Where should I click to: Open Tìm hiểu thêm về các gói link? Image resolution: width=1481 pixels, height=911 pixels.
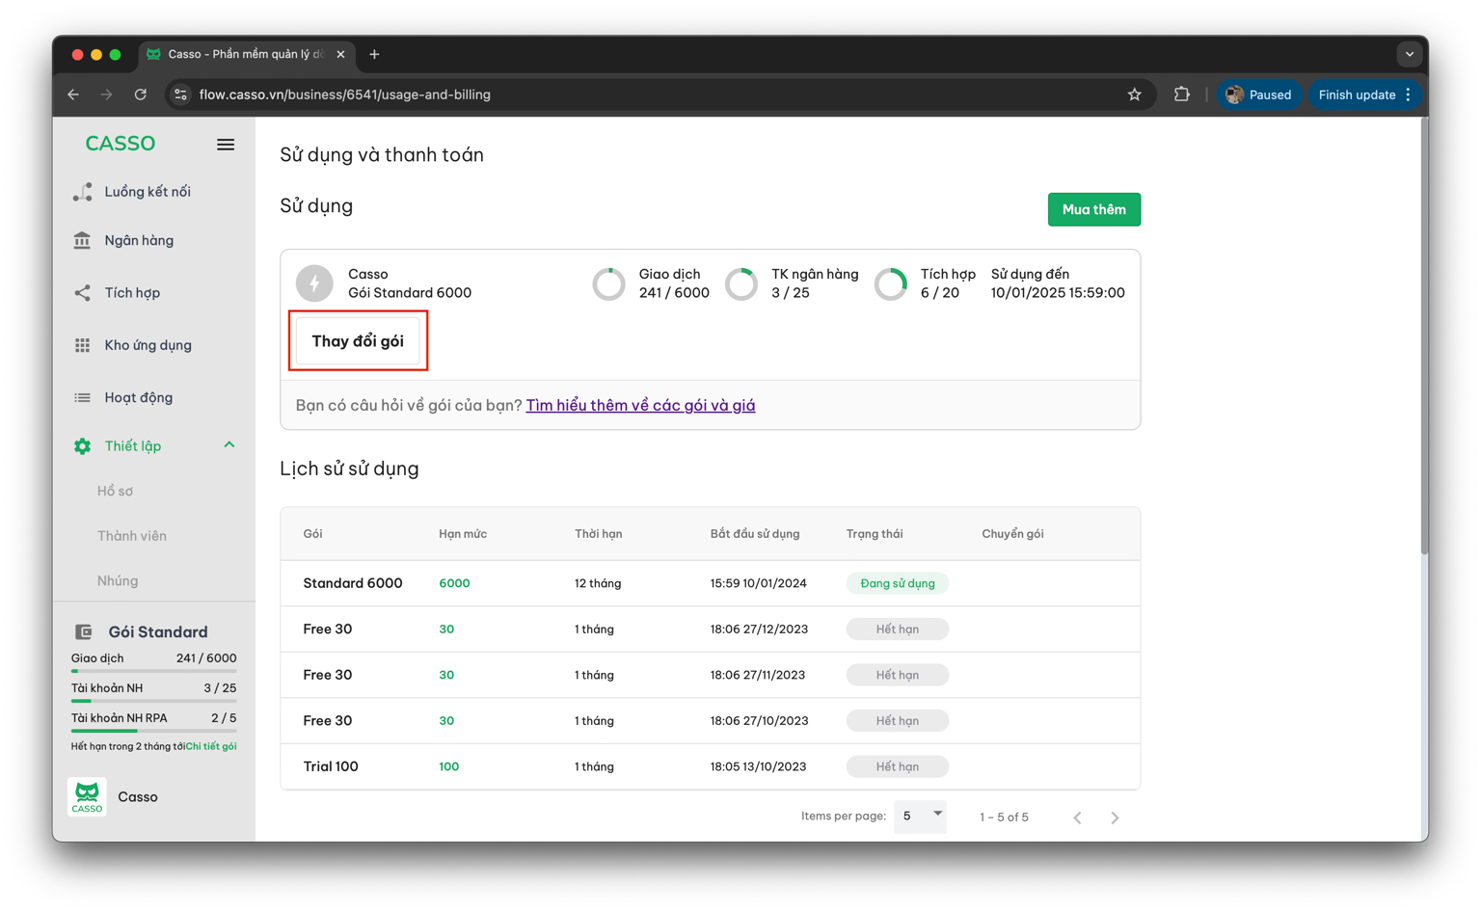[640, 405]
